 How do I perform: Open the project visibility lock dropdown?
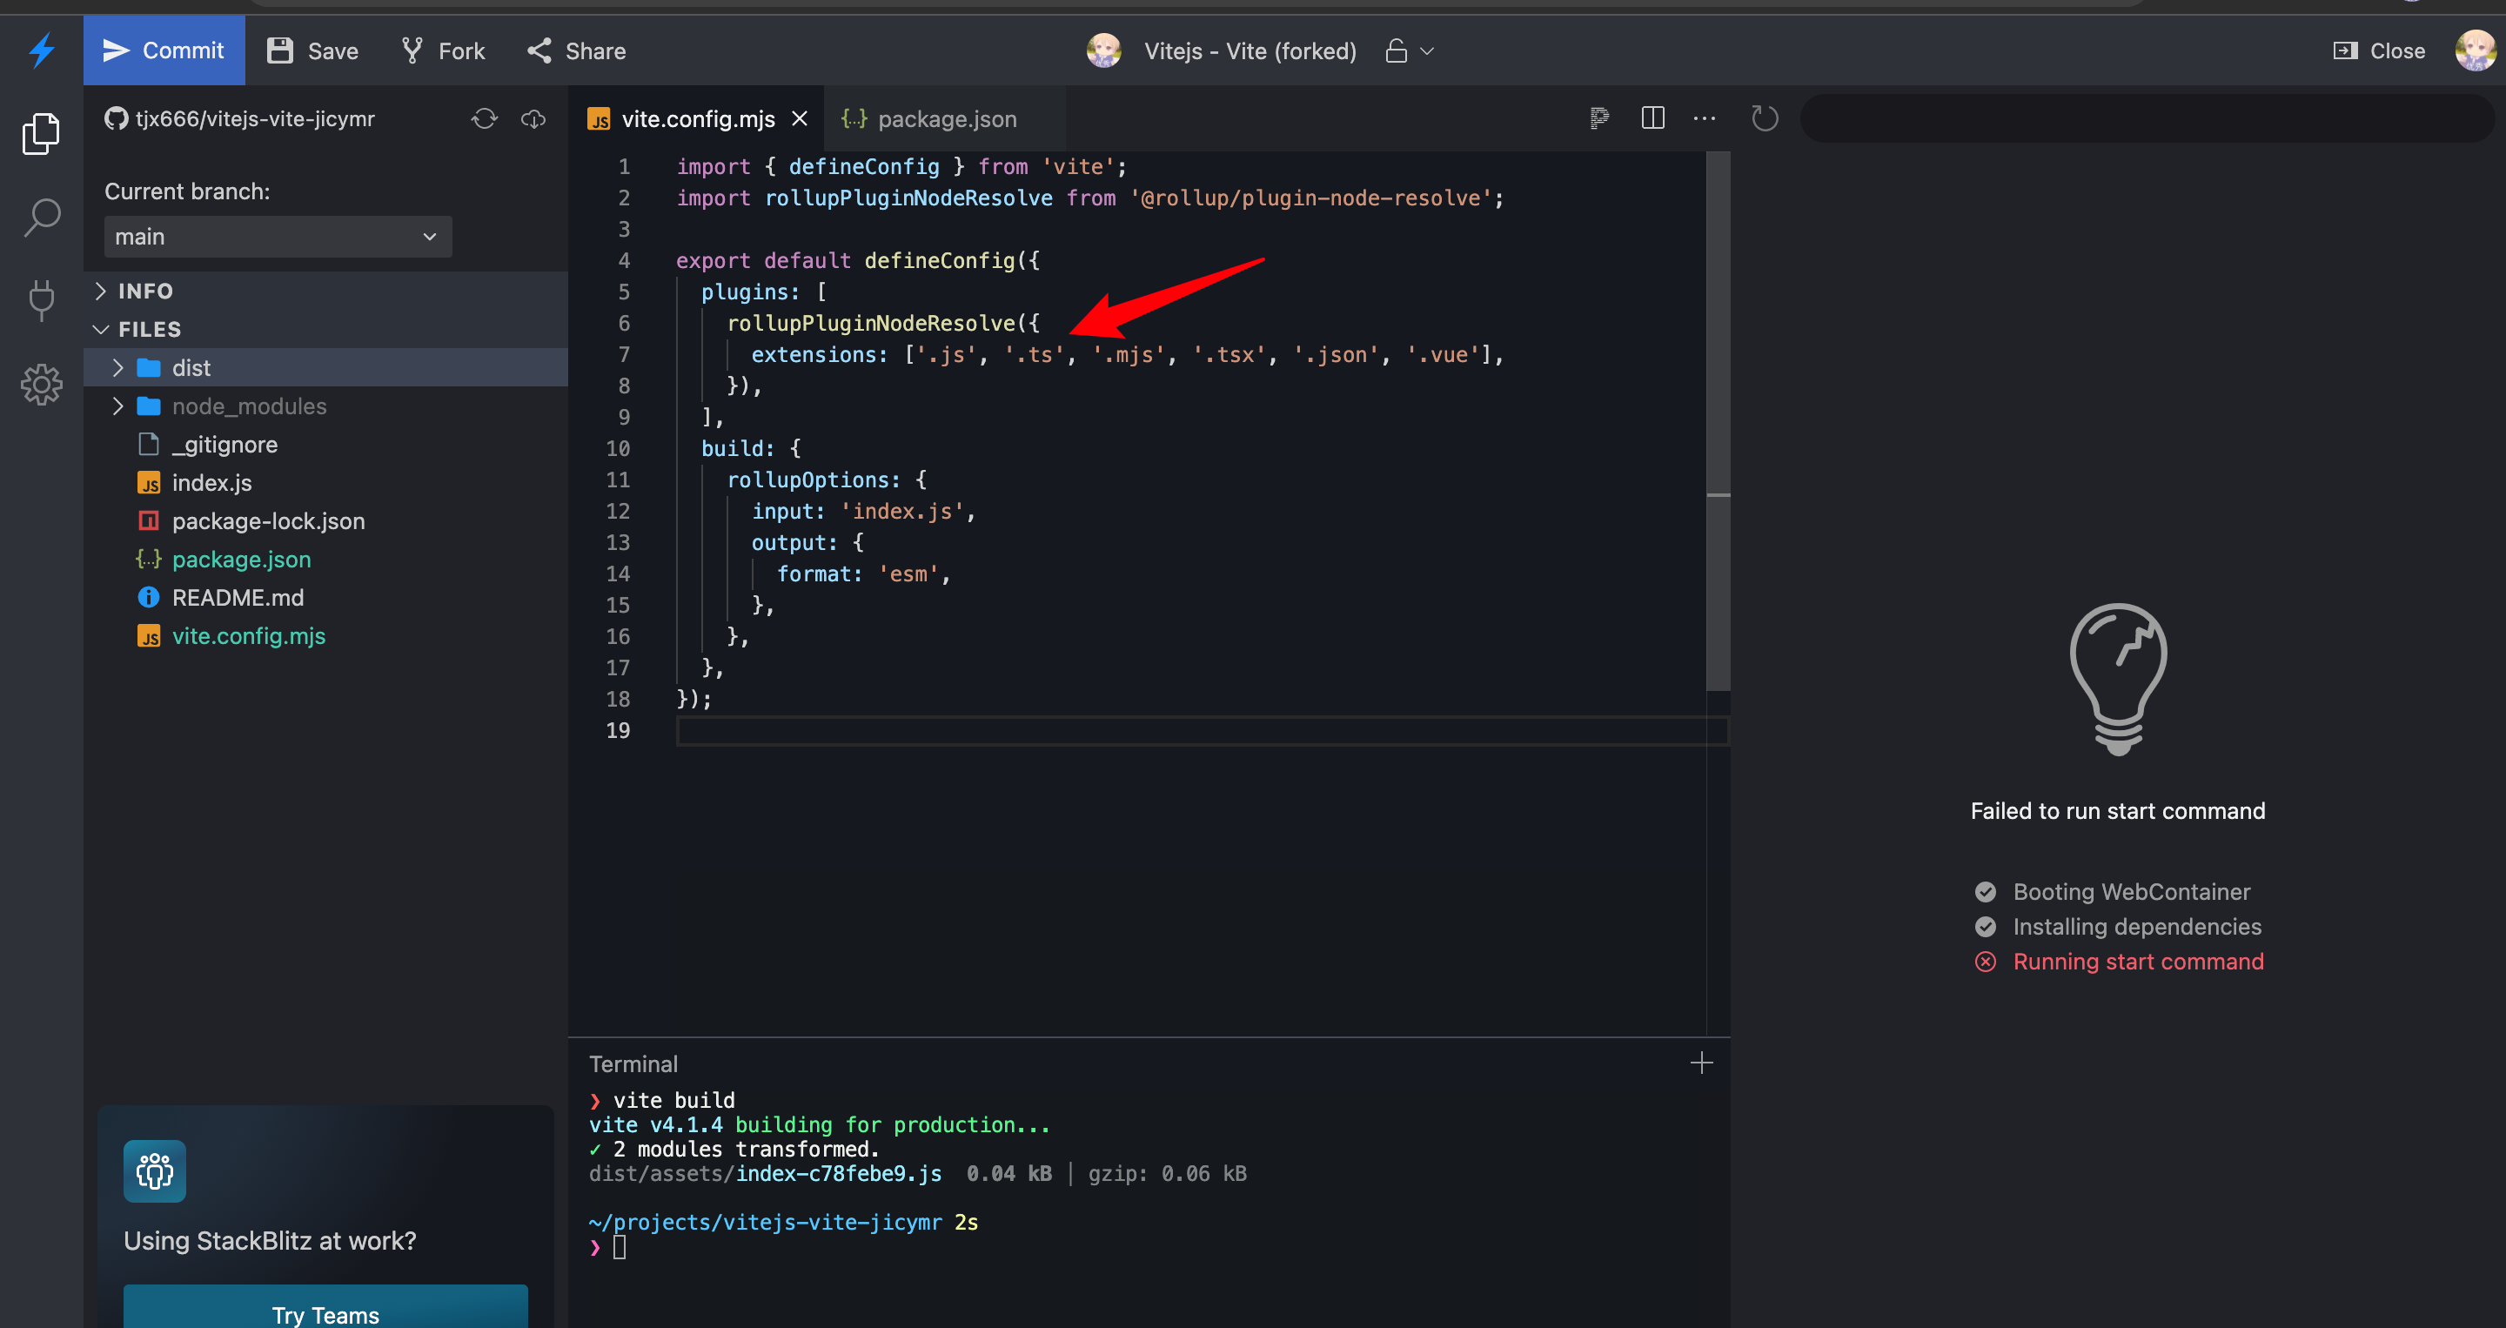[1409, 50]
